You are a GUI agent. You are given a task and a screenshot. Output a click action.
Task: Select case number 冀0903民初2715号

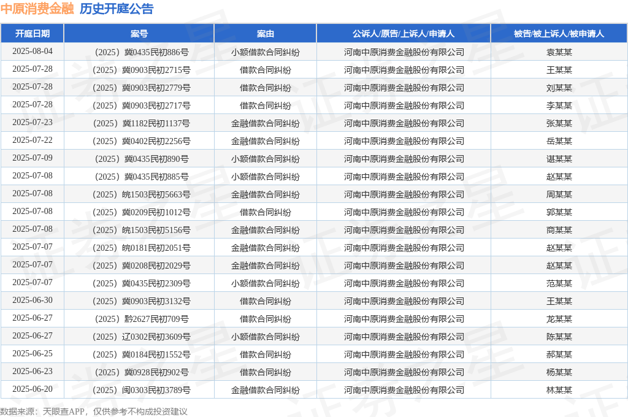click(x=142, y=70)
